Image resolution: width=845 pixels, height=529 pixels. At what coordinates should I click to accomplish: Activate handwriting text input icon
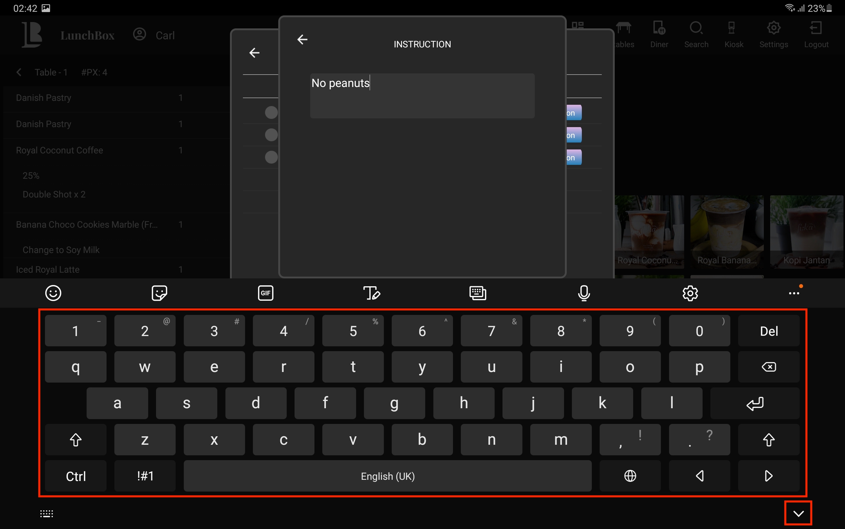coord(371,293)
